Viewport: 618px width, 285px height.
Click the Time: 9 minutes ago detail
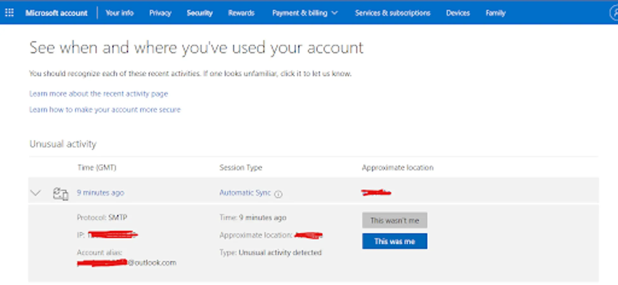253,218
